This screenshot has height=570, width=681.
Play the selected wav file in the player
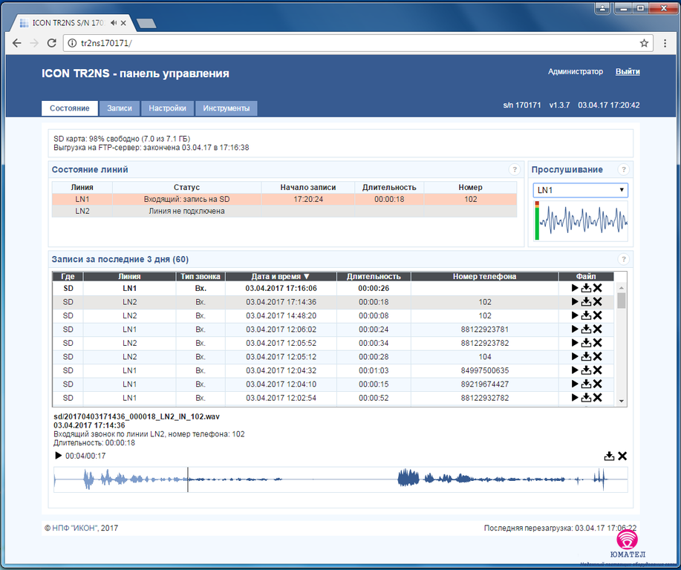point(58,456)
